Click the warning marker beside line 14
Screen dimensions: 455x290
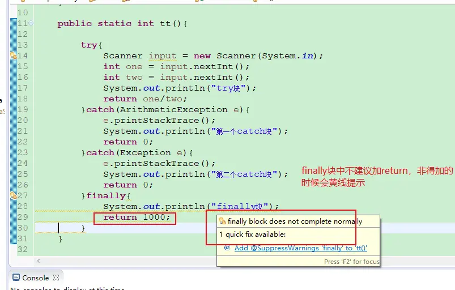(14, 56)
